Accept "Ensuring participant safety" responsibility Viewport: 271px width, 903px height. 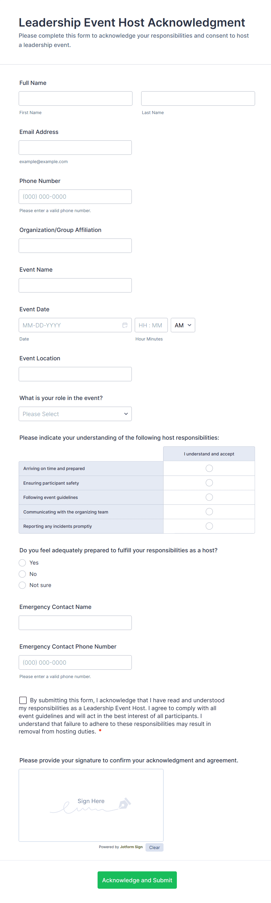click(209, 483)
